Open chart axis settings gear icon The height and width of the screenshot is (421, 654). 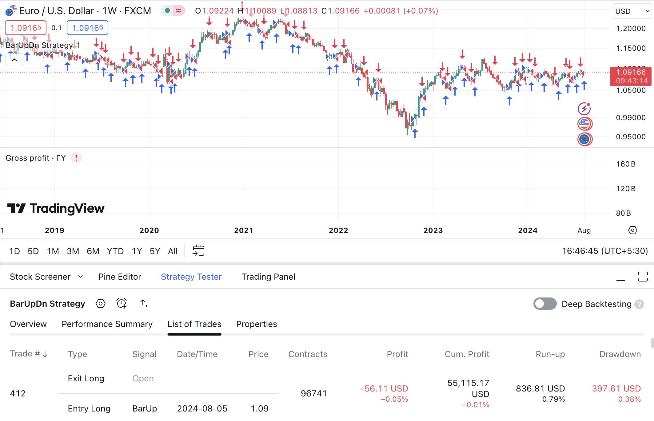click(633, 230)
